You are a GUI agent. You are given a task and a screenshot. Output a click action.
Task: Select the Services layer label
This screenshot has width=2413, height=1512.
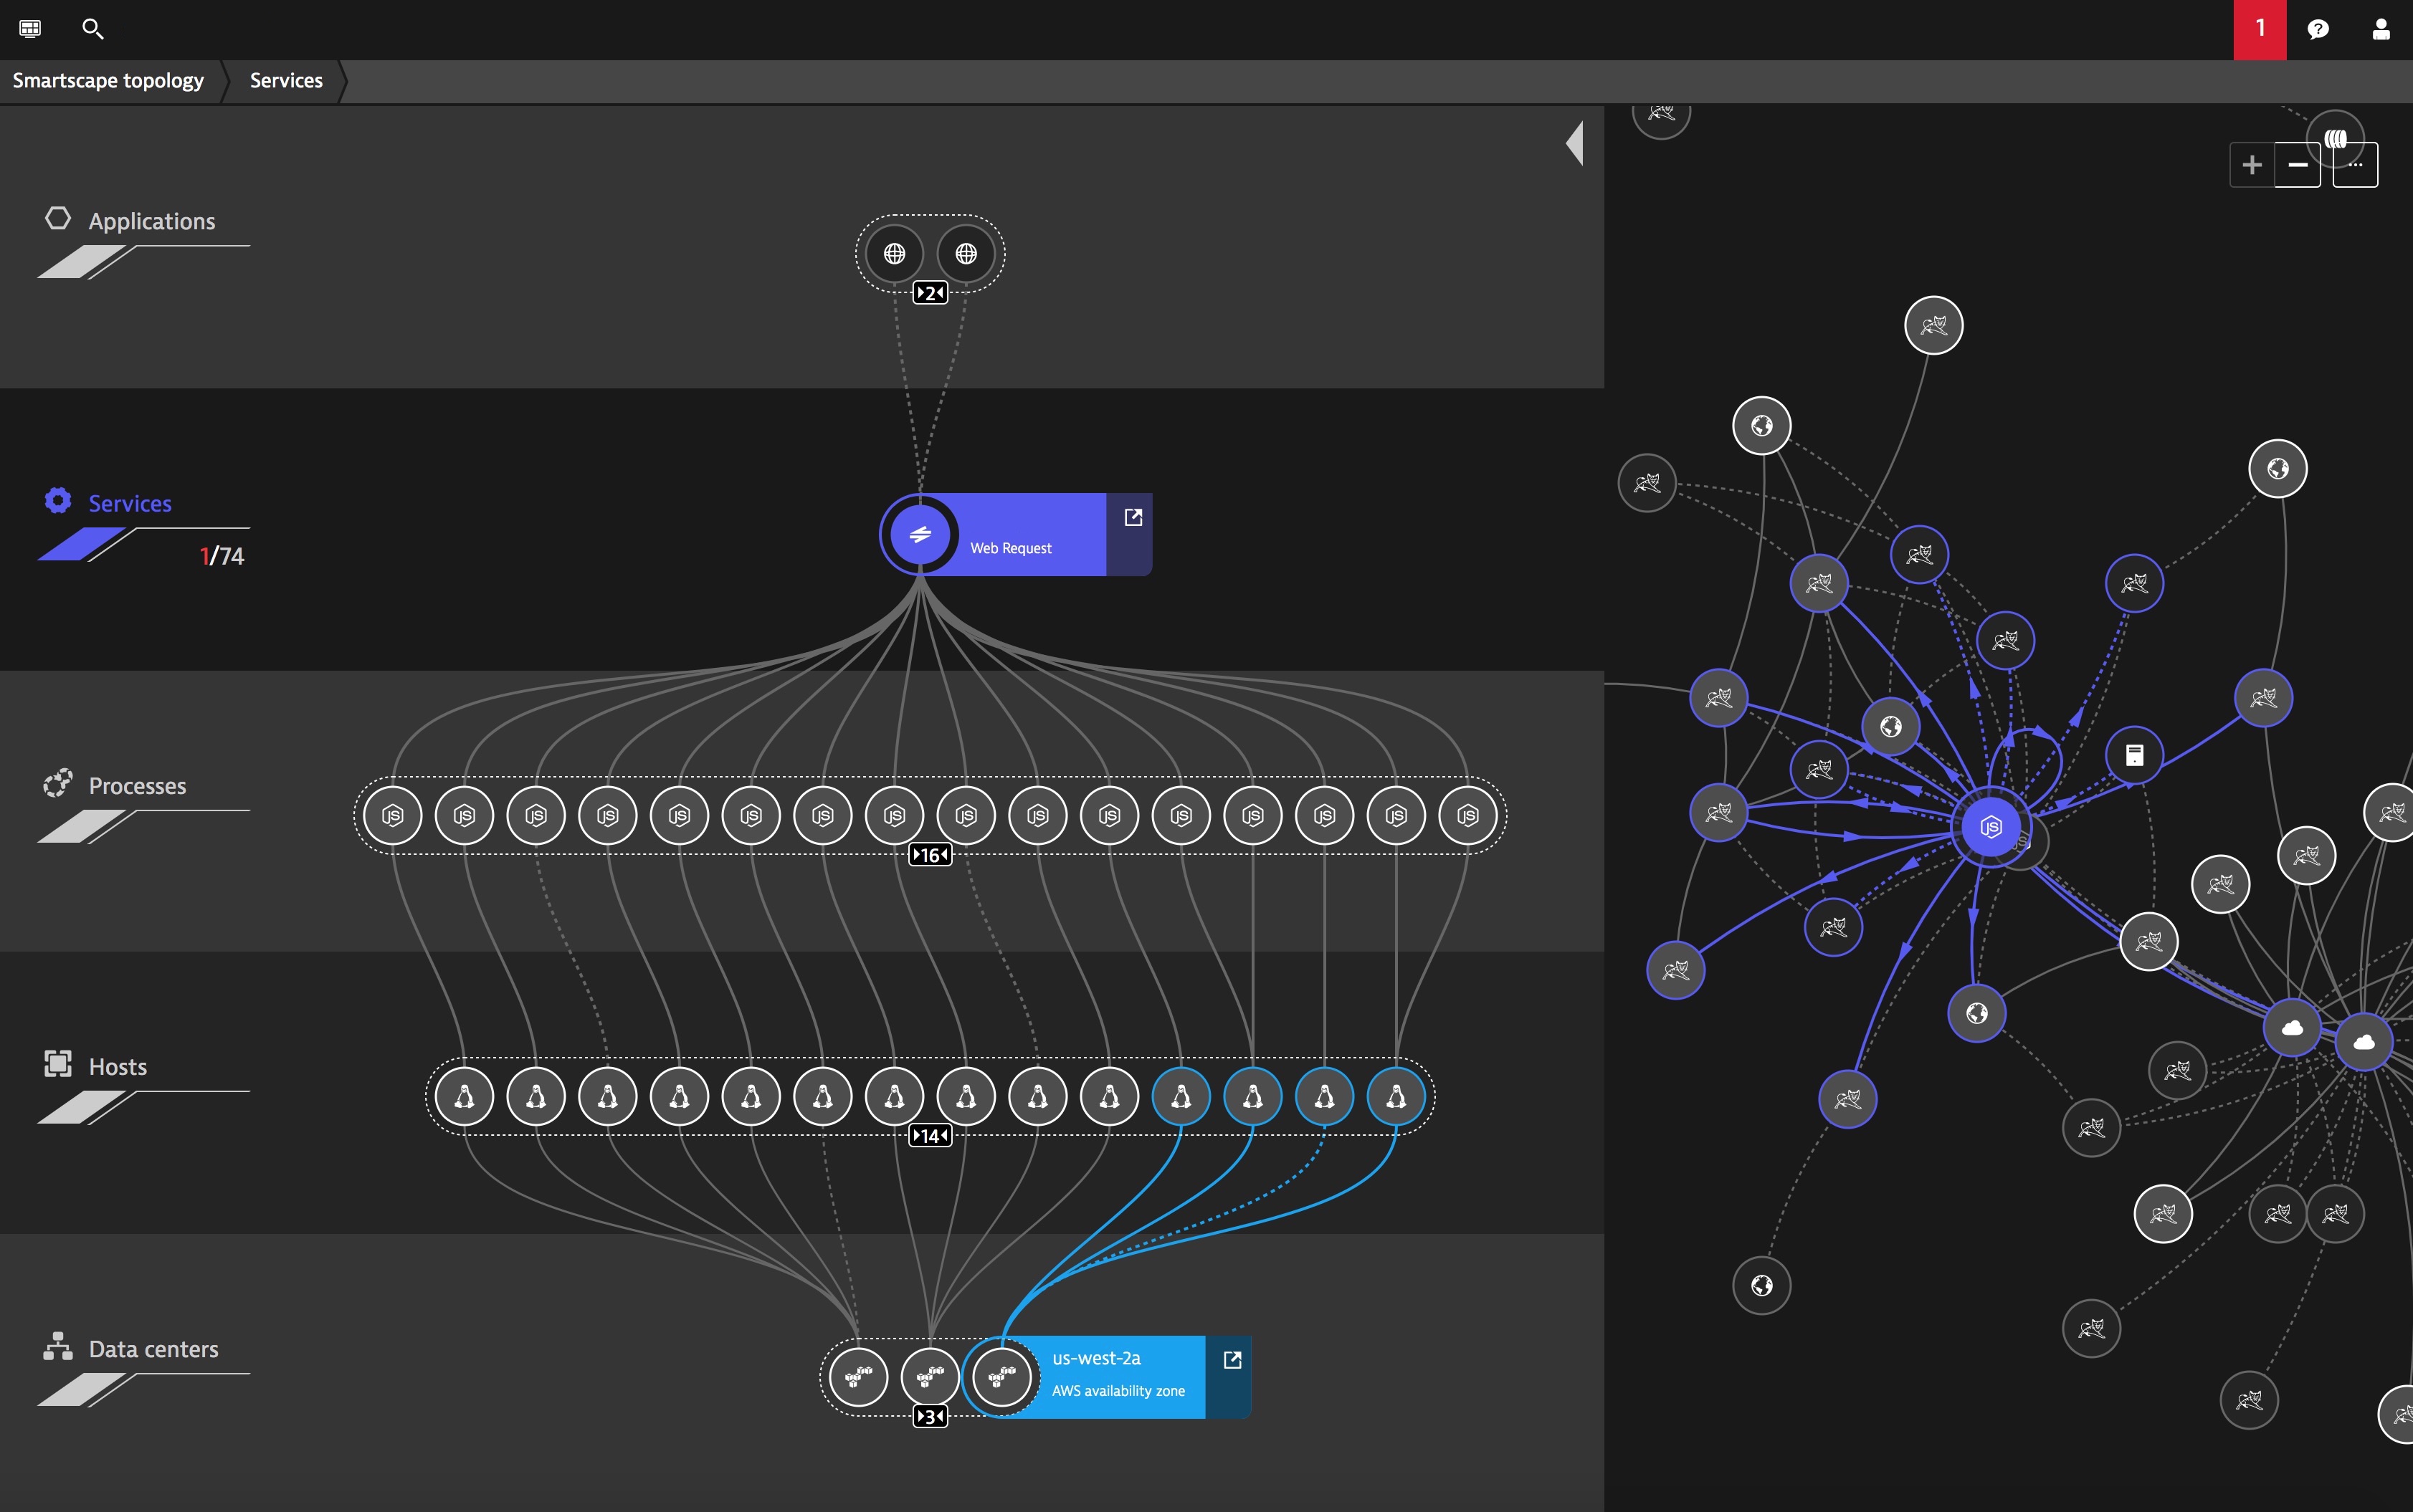point(130,503)
